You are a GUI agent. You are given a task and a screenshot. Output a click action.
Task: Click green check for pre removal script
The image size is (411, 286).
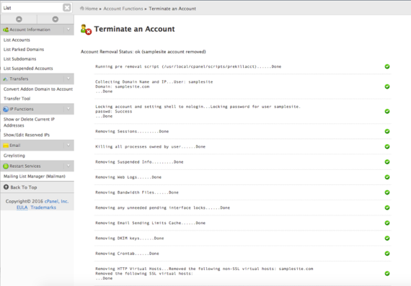coord(387,66)
